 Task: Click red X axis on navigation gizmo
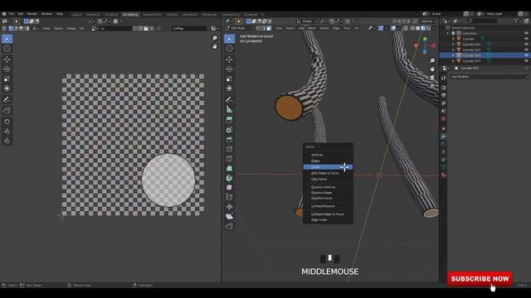417,46
